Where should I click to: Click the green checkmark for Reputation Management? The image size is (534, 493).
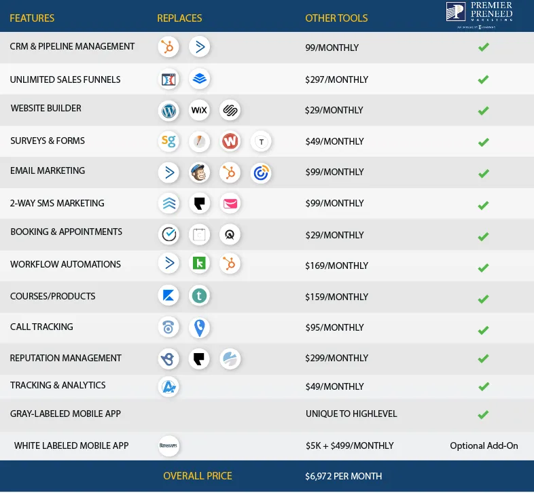(x=483, y=358)
